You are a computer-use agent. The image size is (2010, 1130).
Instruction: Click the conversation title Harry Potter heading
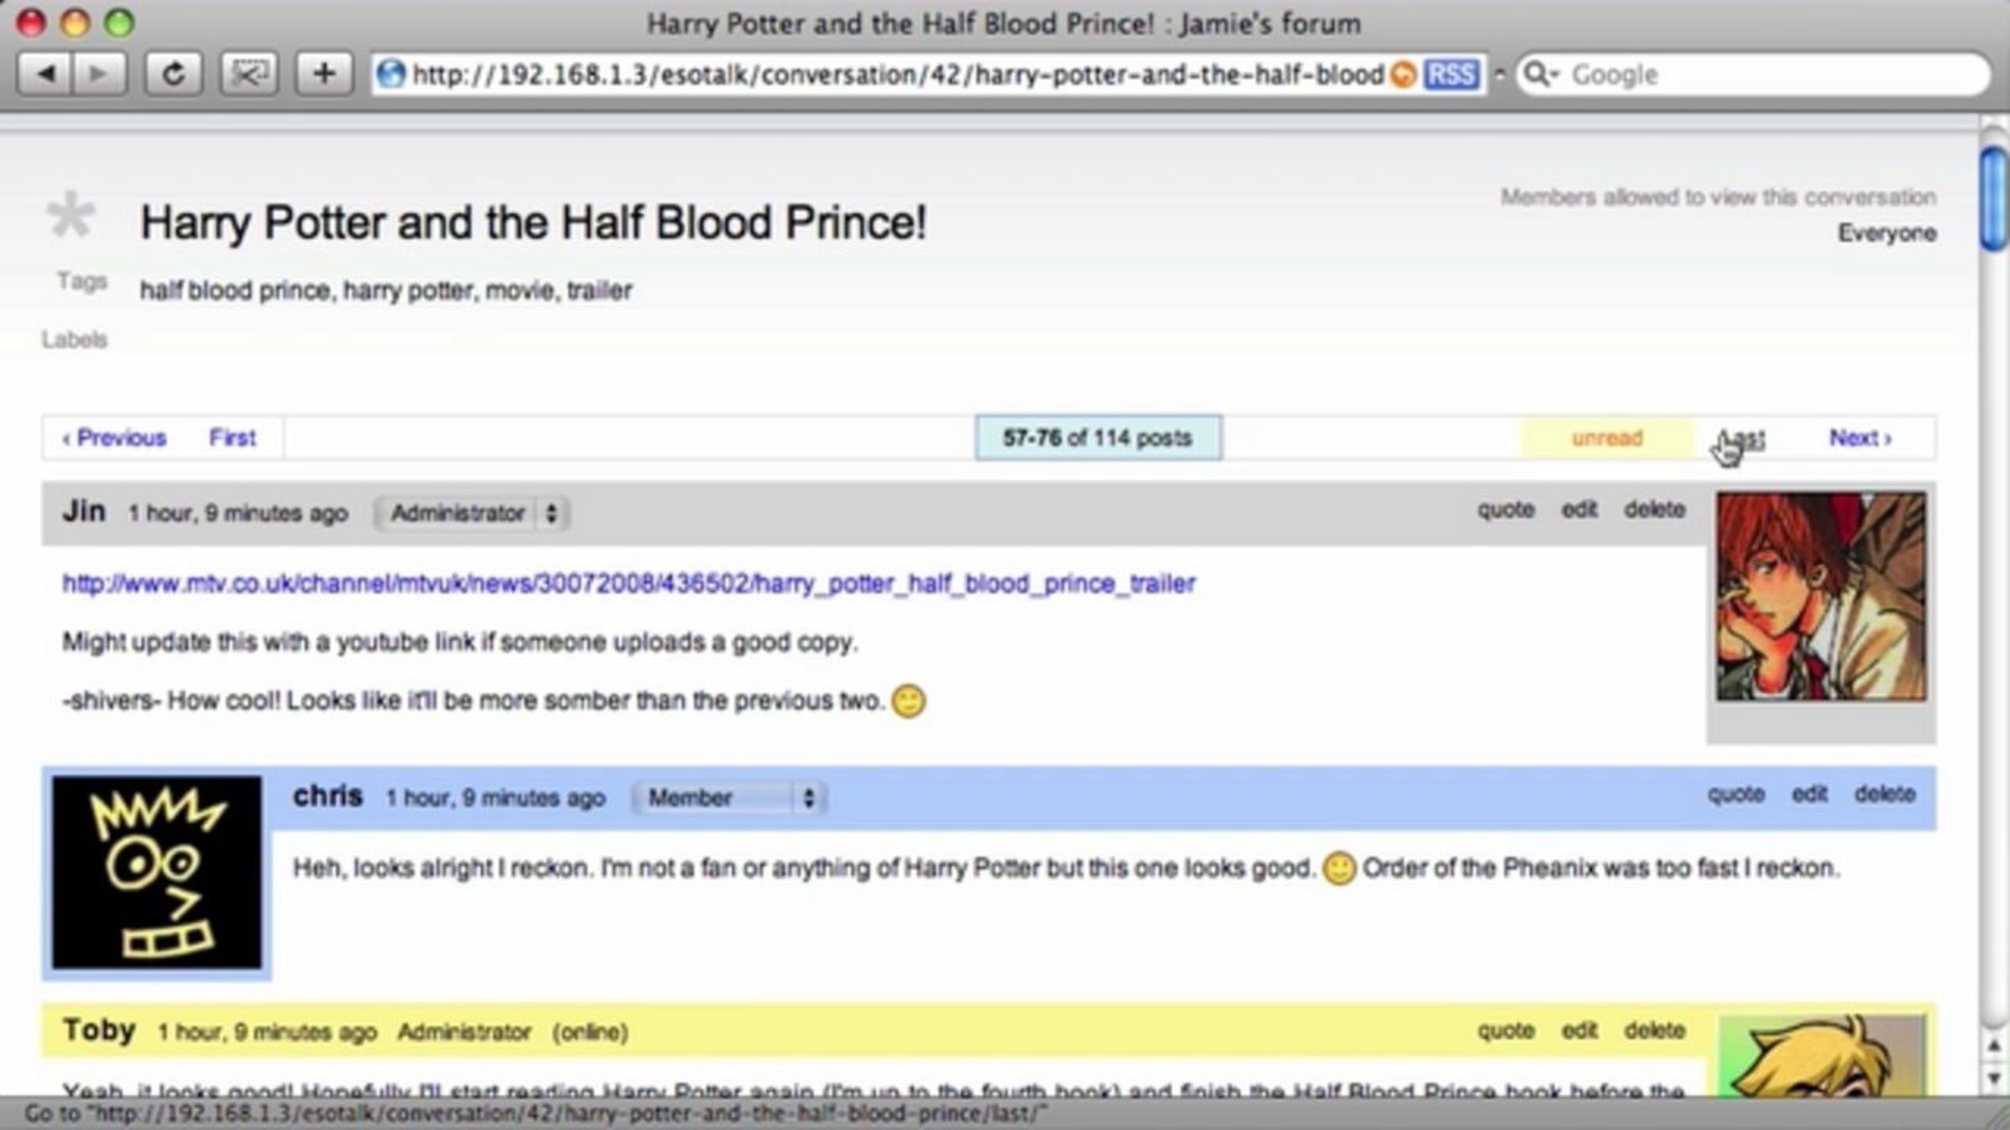[x=533, y=223]
